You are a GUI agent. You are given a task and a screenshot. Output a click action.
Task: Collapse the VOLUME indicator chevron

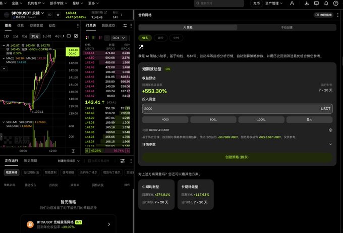(4, 122)
